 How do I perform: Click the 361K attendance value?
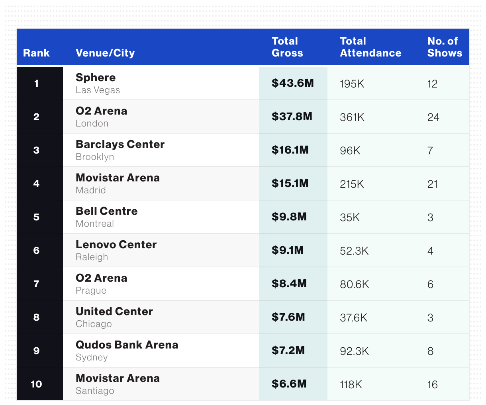click(352, 117)
